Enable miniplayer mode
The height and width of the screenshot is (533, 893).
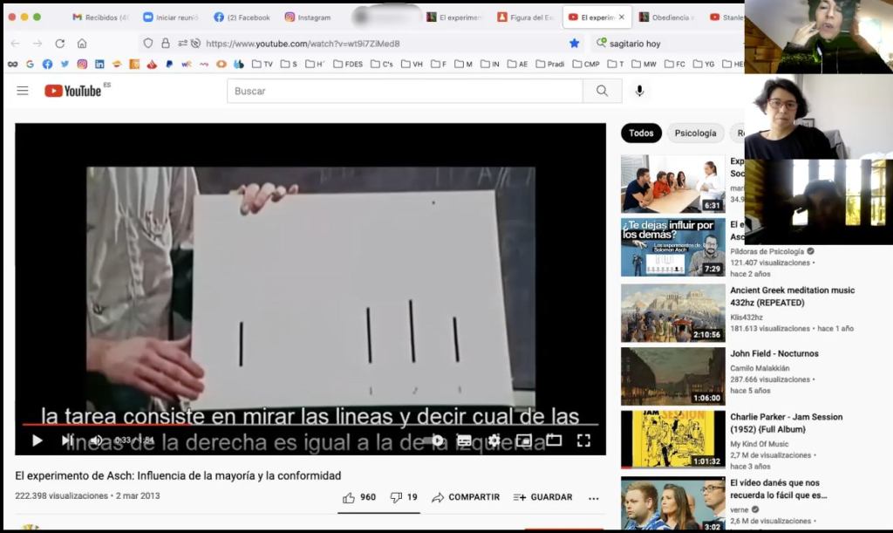(x=523, y=441)
